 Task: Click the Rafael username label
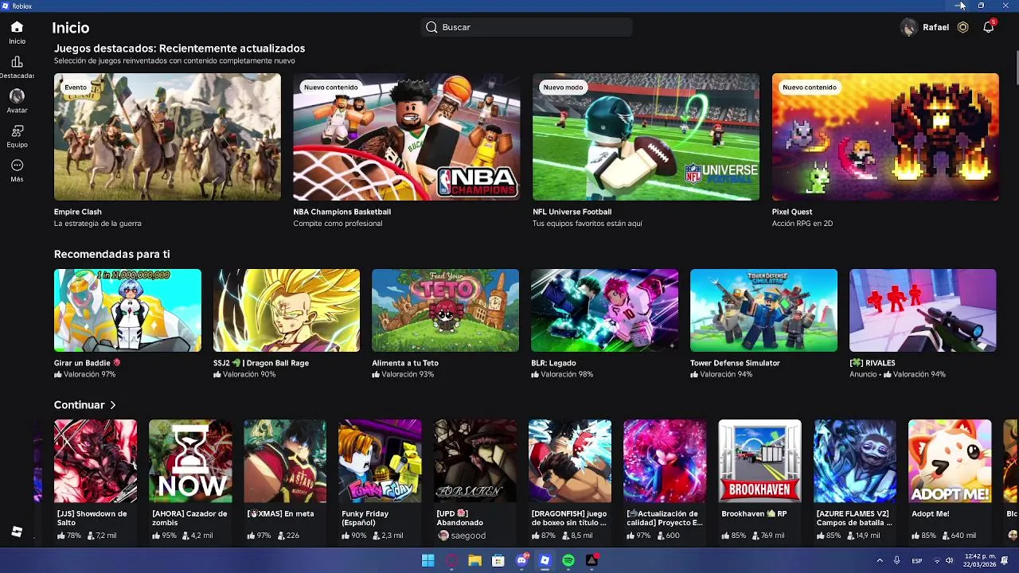935,27
